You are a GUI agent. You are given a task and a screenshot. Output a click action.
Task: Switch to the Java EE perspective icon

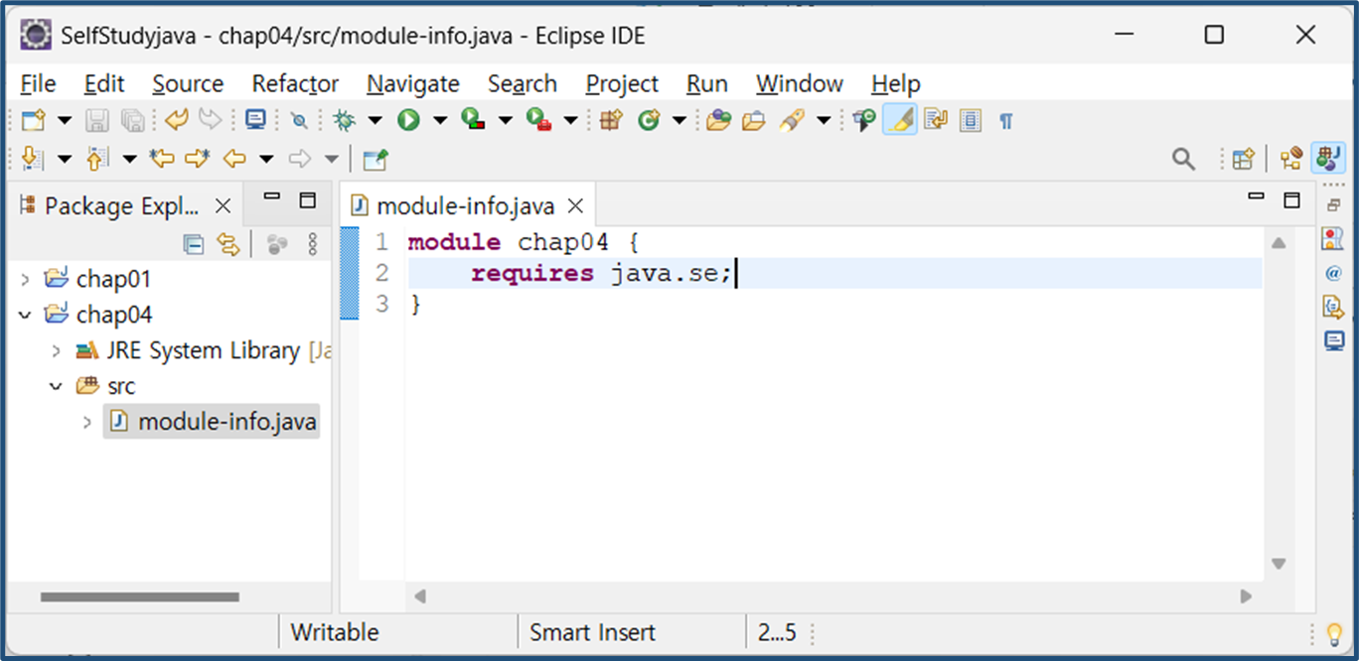pos(1291,158)
